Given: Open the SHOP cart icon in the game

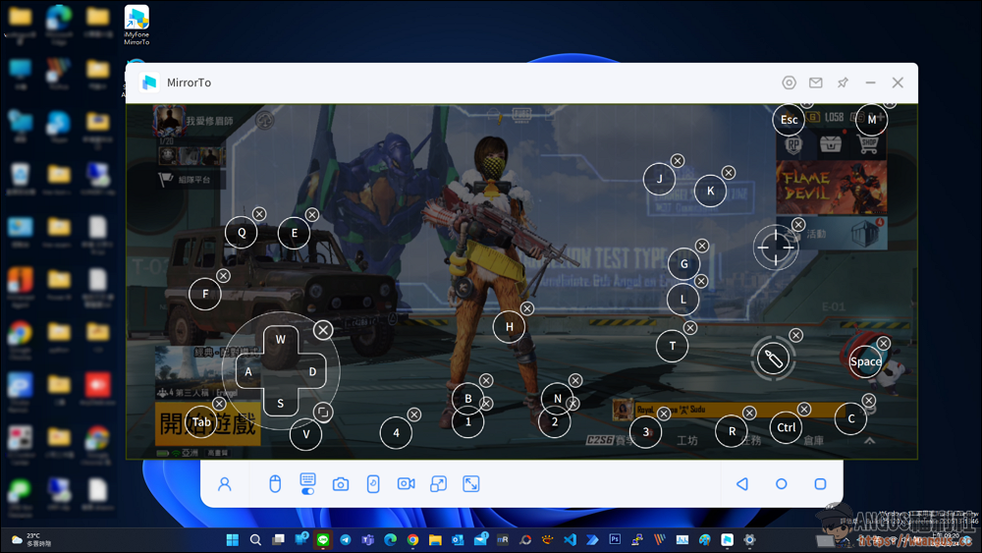Looking at the screenshot, I should pos(868,145).
